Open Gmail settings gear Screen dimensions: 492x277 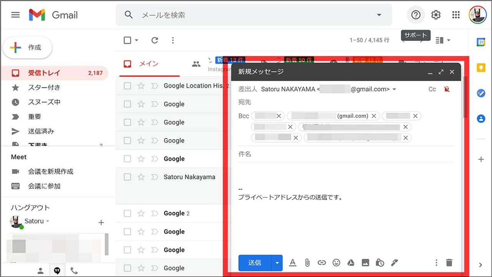pyautogui.click(x=435, y=15)
